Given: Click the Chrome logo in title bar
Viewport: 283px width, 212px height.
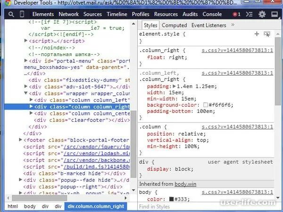Looking at the screenshot, I should point(8,3).
